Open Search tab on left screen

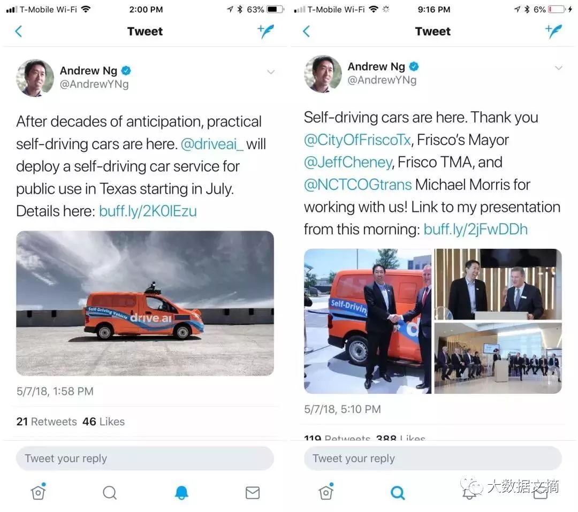(x=110, y=492)
